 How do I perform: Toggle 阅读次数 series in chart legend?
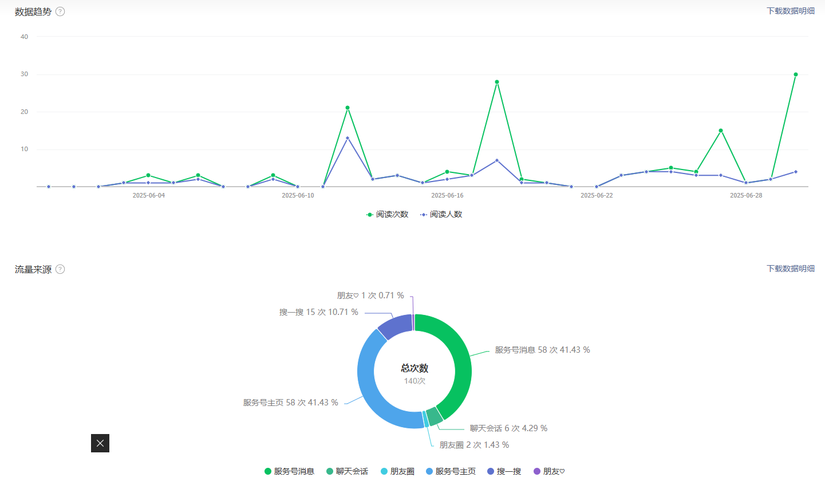pyautogui.click(x=388, y=214)
